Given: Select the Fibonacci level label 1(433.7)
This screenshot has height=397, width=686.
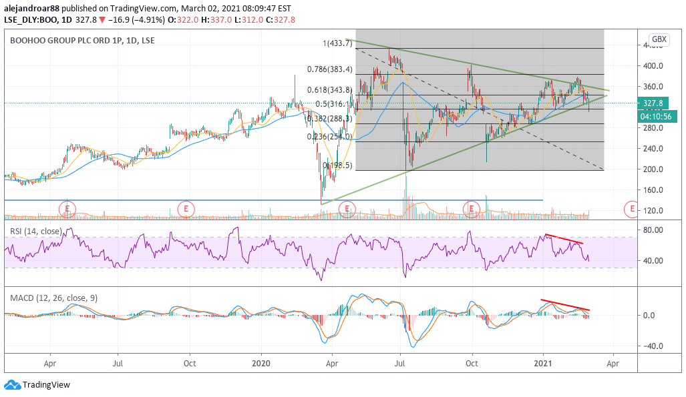Looking at the screenshot, I should pos(337,43).
